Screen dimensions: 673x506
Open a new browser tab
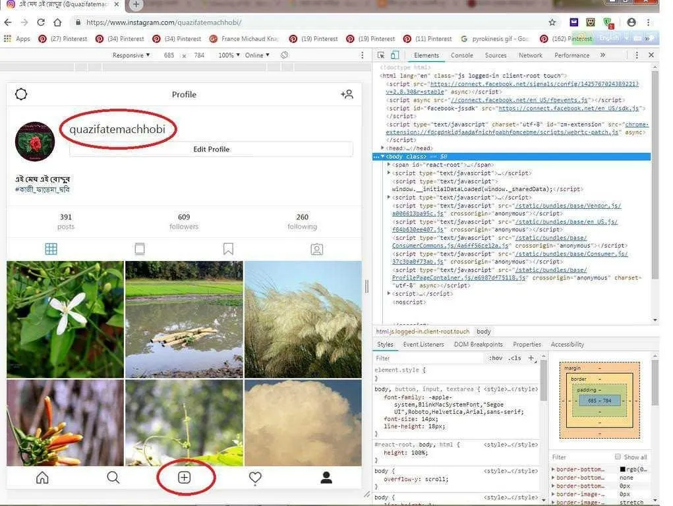tap(136, 5)
